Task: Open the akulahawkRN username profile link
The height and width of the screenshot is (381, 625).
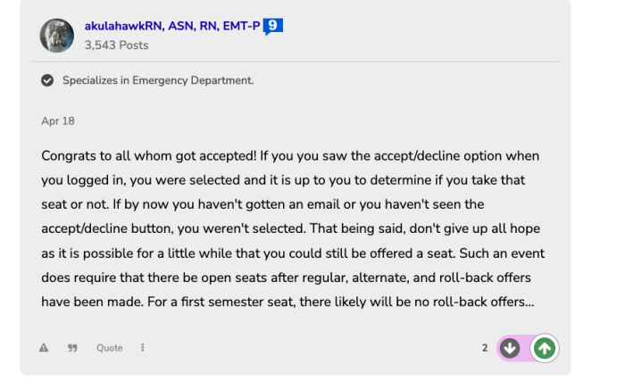Action: (x=172, y=27)
